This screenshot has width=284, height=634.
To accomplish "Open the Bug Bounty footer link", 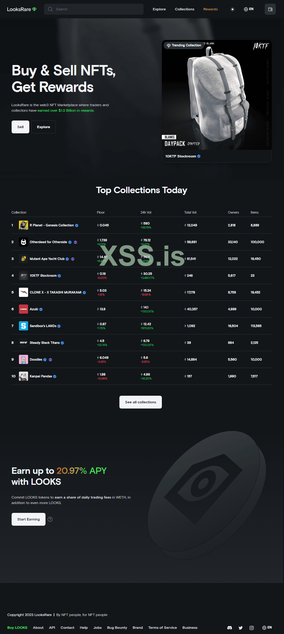I will click(117, 628).
